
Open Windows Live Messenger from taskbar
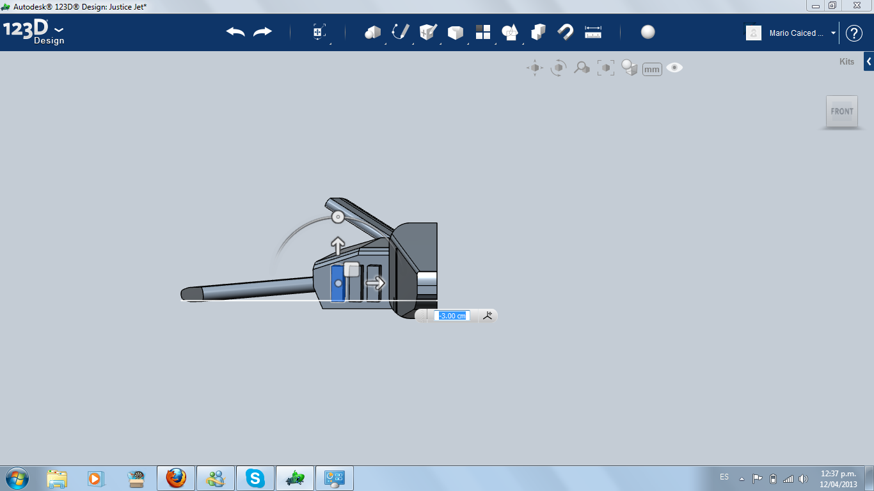216,478
